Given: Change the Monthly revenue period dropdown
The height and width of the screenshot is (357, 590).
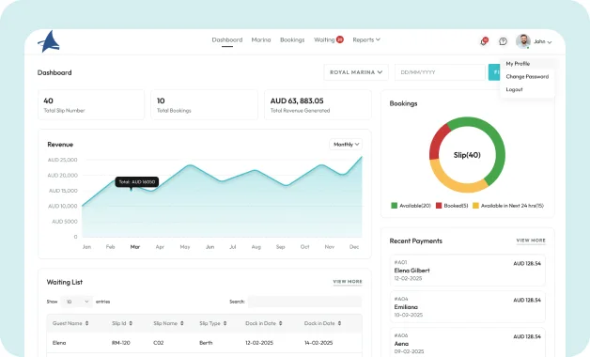Looking at the screenshot, I should tap(346, 144).
